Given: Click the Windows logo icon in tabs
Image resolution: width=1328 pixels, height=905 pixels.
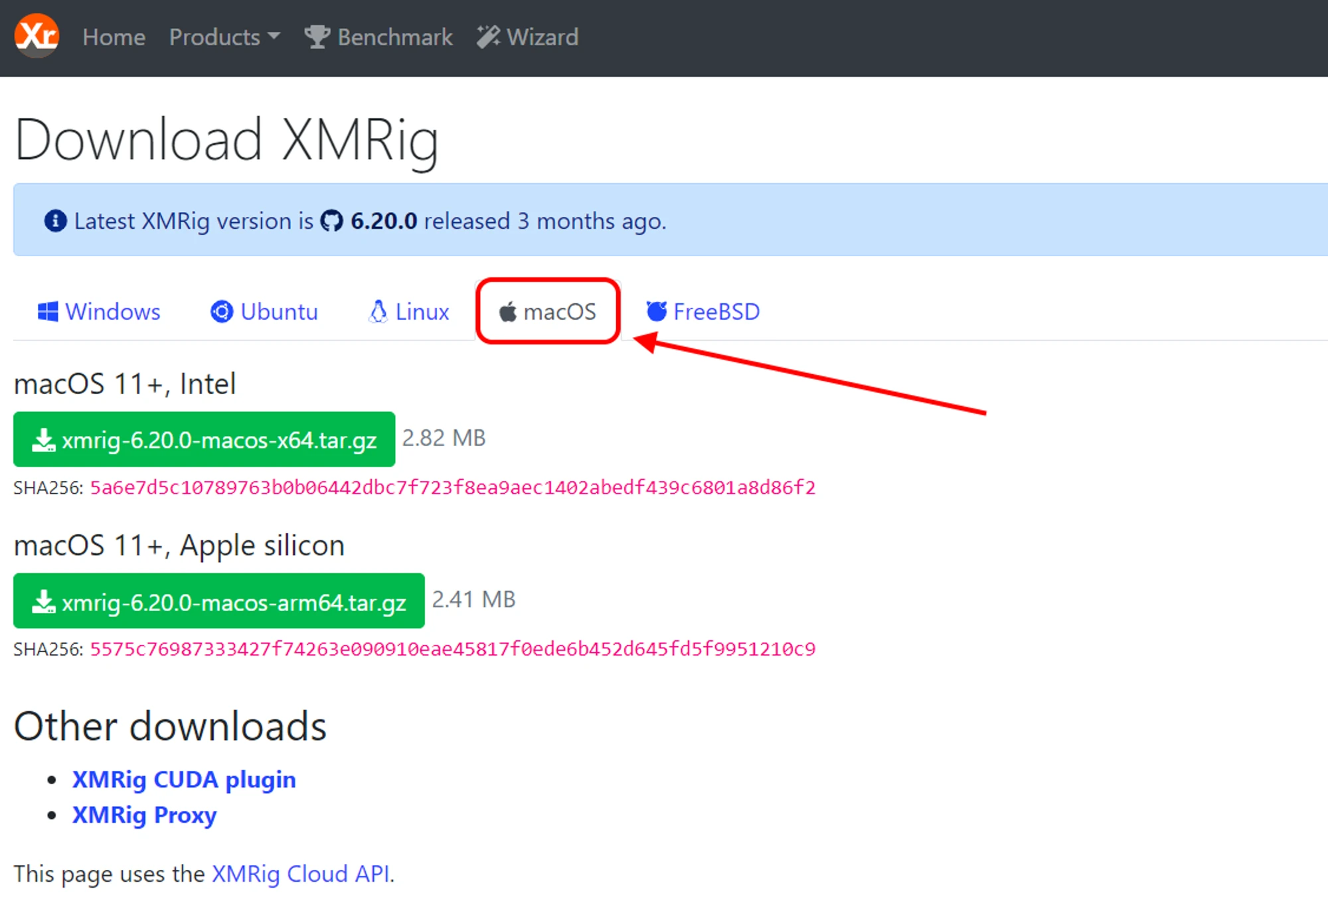Looking at the screenshot, I should (x=48, y=311).
